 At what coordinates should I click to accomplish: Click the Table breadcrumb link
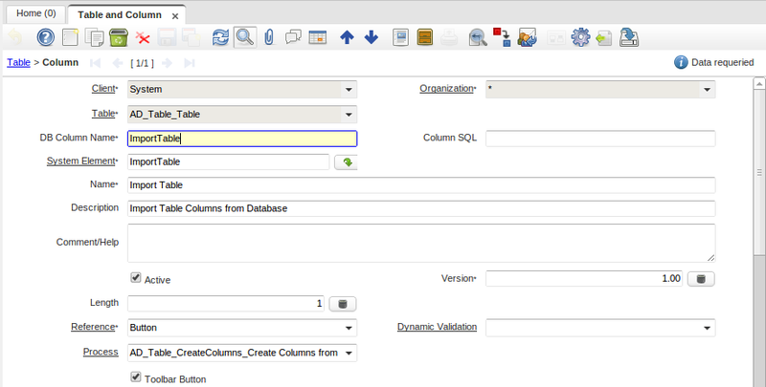[17, 62]
